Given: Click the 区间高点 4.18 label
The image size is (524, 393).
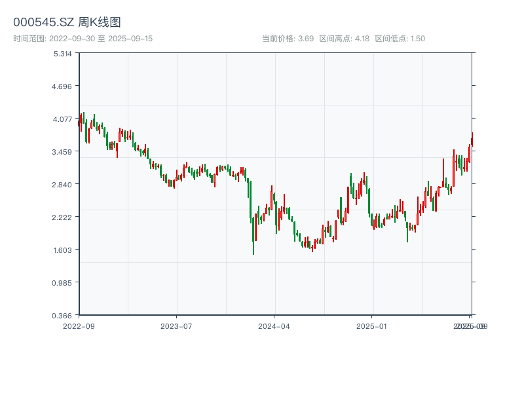Looking at the screenshot, I should pos(344,39).
